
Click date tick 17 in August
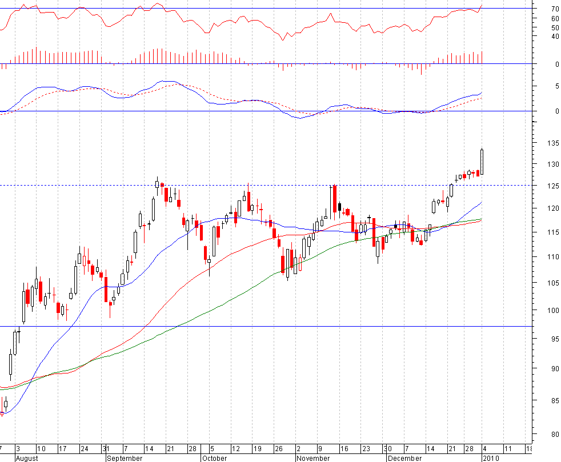(63, 448)
